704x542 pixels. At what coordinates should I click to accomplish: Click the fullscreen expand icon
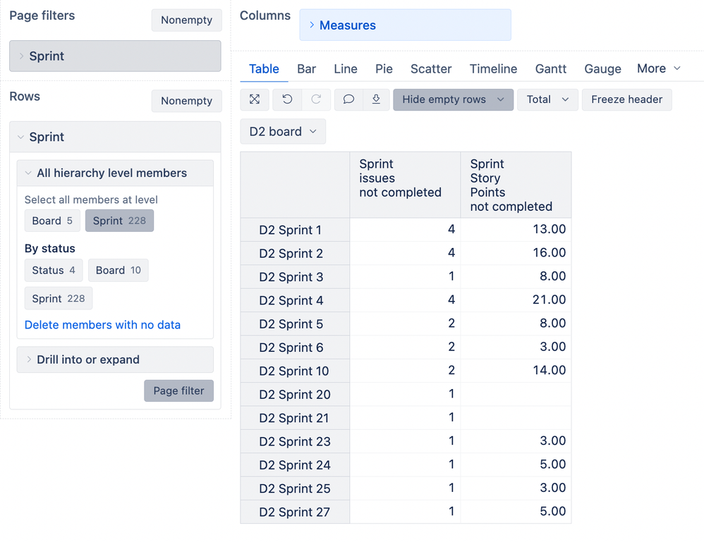tap(255, 99)
